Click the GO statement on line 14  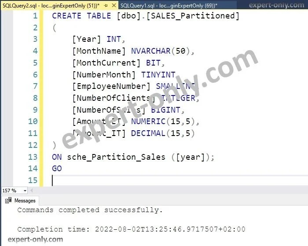pyautogui.click(x=57, y=169)
